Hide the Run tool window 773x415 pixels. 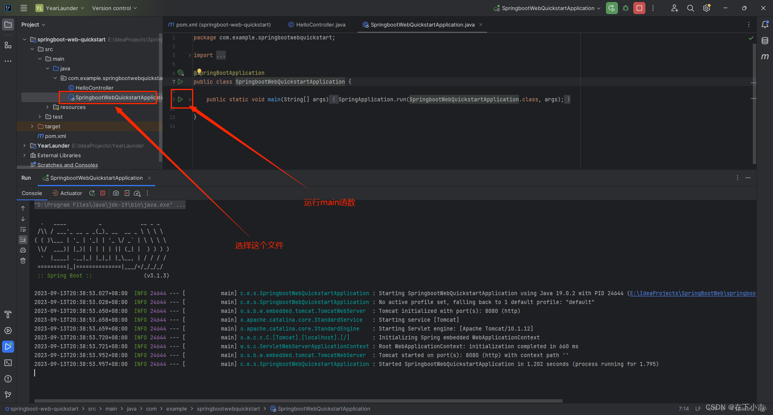coord(748,178)
